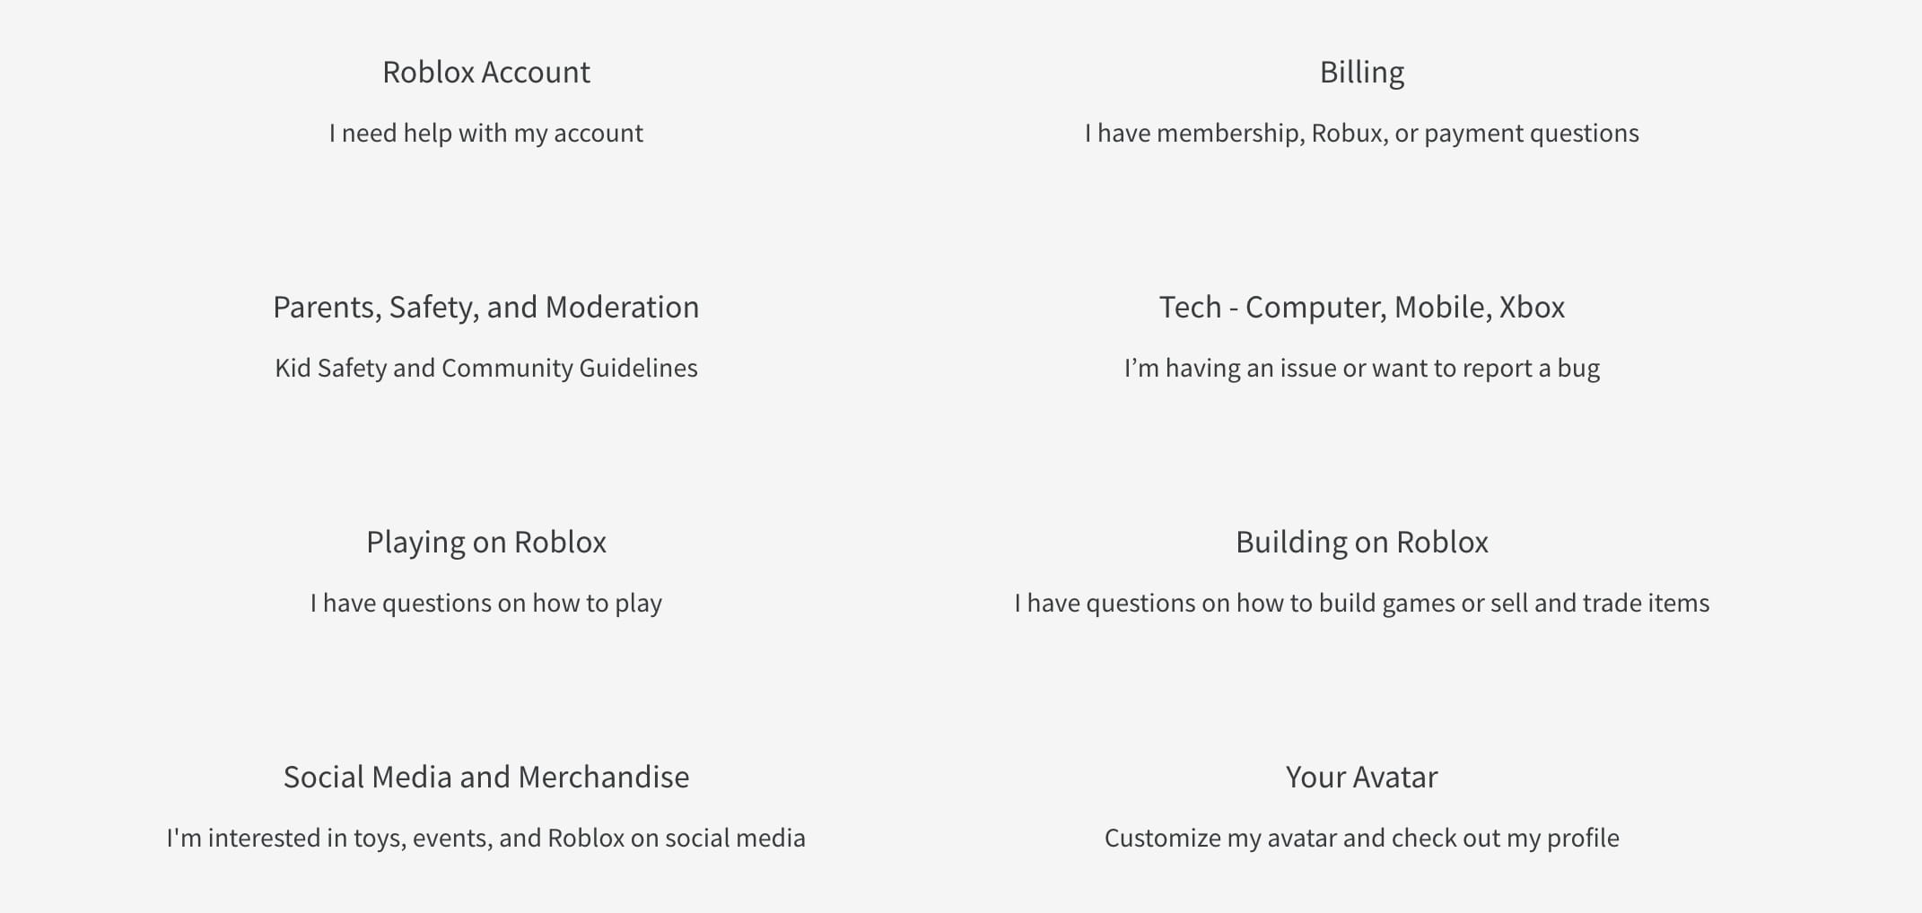Click the build games or sell and trade items text
1922x913 pixels.
point(1361,603)
